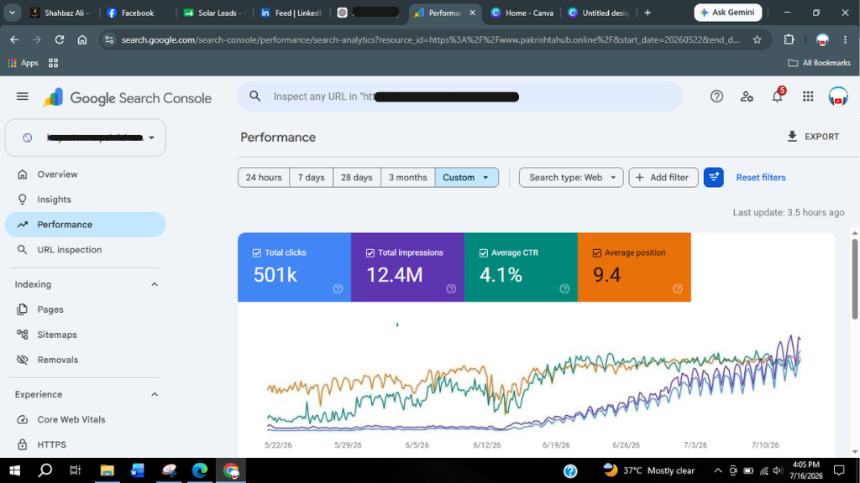Open the notifications bell
This screenshot has width=860, height=483.
(778, 96)
